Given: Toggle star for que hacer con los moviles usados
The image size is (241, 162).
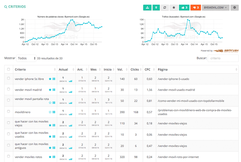Looking at the screenshot, I should (x=50, y=136).
